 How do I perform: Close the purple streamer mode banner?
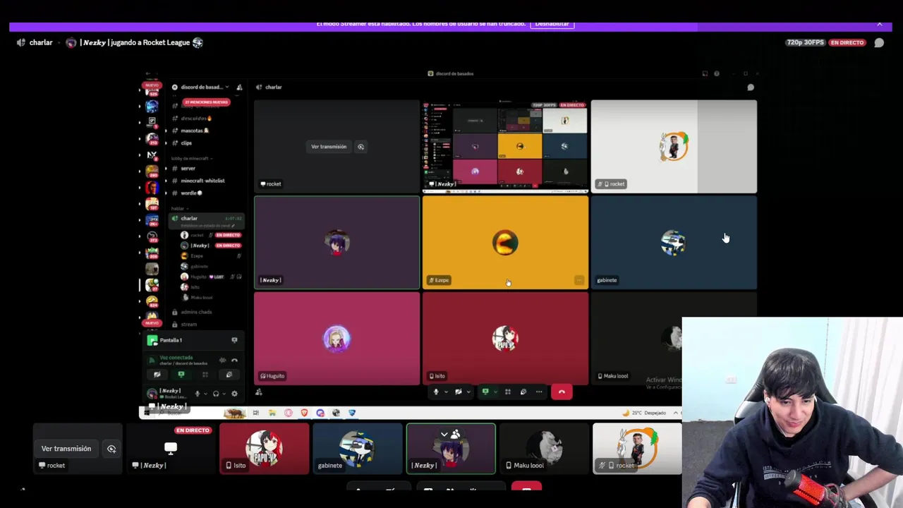(x=880, y=23)
